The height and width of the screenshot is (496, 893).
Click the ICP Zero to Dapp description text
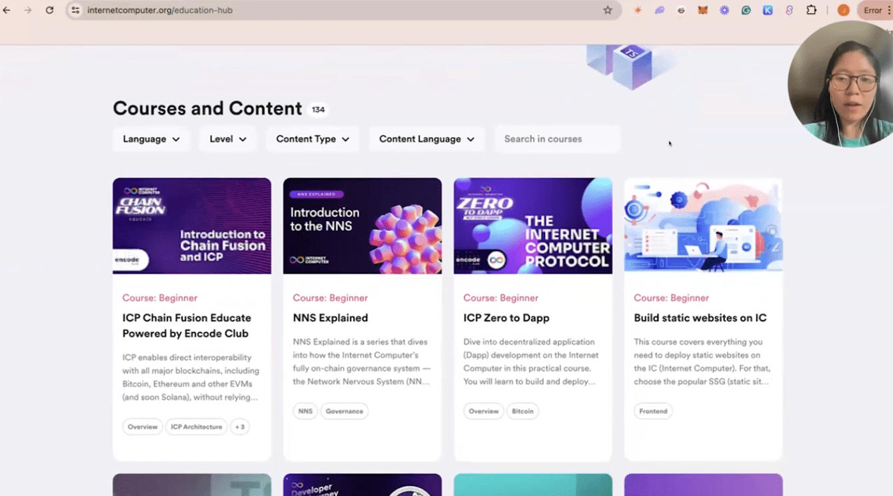(532, 362)
